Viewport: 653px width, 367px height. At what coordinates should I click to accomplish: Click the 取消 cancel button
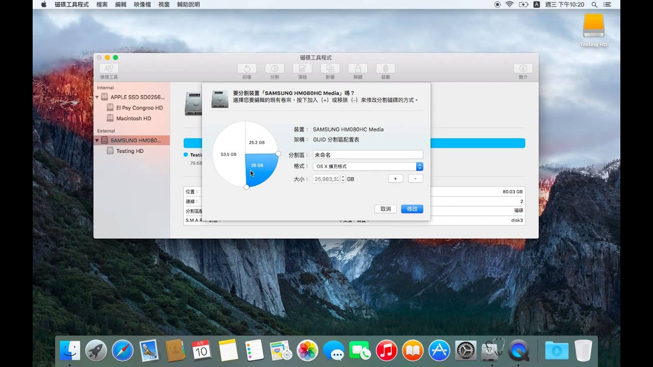point(386,209)
